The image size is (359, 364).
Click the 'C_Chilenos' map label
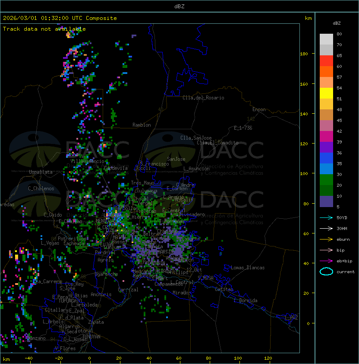41,189
